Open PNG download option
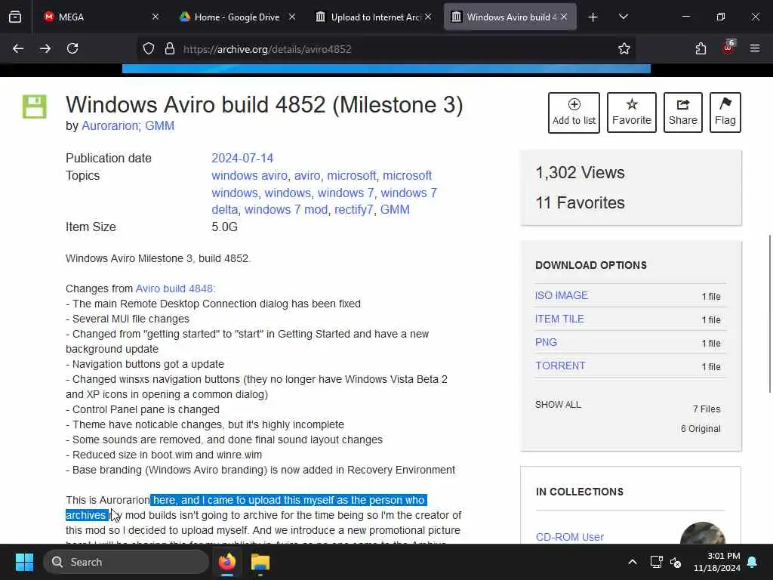This screenshot has height=580, width=773. [x=546, y=342]
